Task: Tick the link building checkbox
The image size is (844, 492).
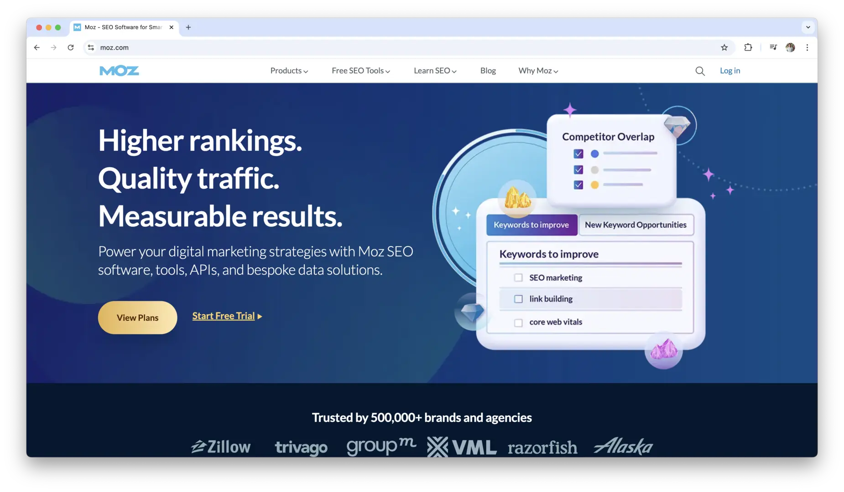Action: [x=518, y=299]
